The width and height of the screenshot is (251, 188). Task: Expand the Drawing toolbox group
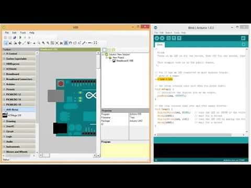19,121
